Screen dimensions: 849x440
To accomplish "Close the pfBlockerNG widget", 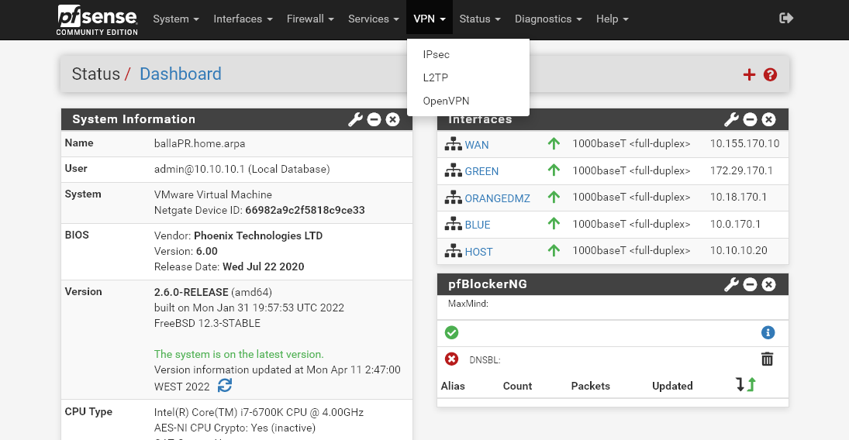I will pos(768,284).
